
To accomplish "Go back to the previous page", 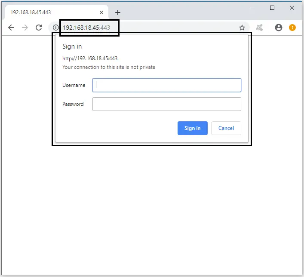I will pos(11,28).
